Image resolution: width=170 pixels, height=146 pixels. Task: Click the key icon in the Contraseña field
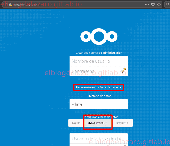123,70
